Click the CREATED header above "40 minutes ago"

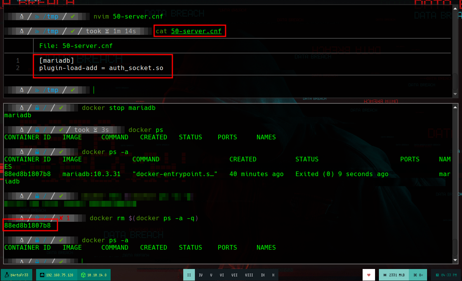point(243,159)
